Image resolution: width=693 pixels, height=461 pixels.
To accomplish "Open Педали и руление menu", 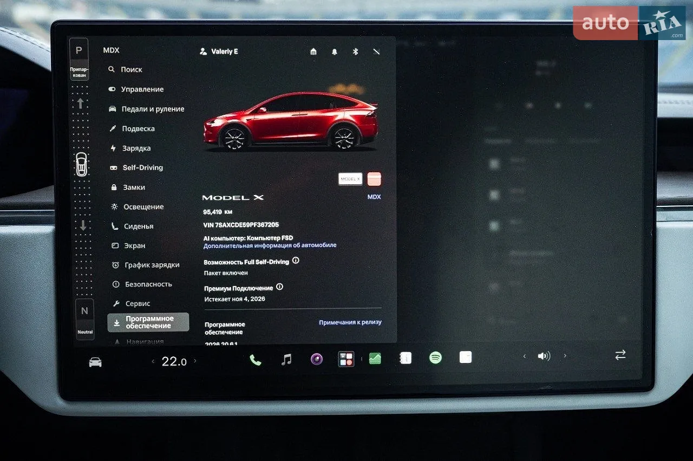I will 147,109.
